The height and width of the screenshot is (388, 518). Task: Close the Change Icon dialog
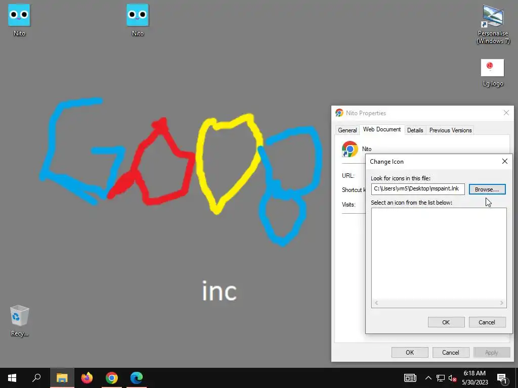(505, 161)
